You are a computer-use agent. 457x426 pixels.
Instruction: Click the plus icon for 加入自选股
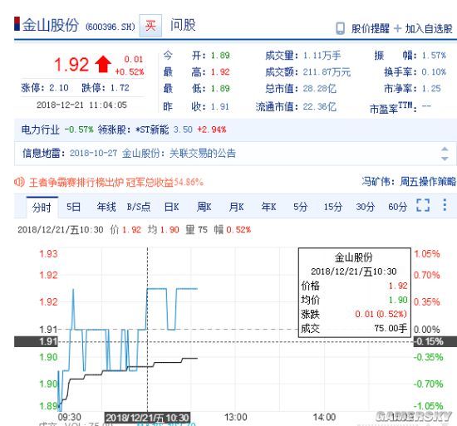tap(397, 28)
